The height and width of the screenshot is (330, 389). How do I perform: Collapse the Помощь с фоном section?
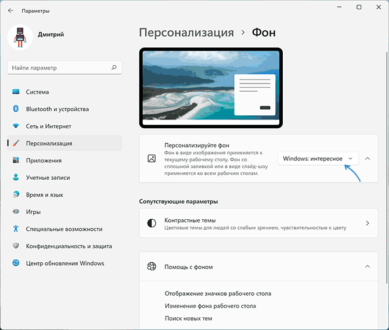[x=368, y=267]
